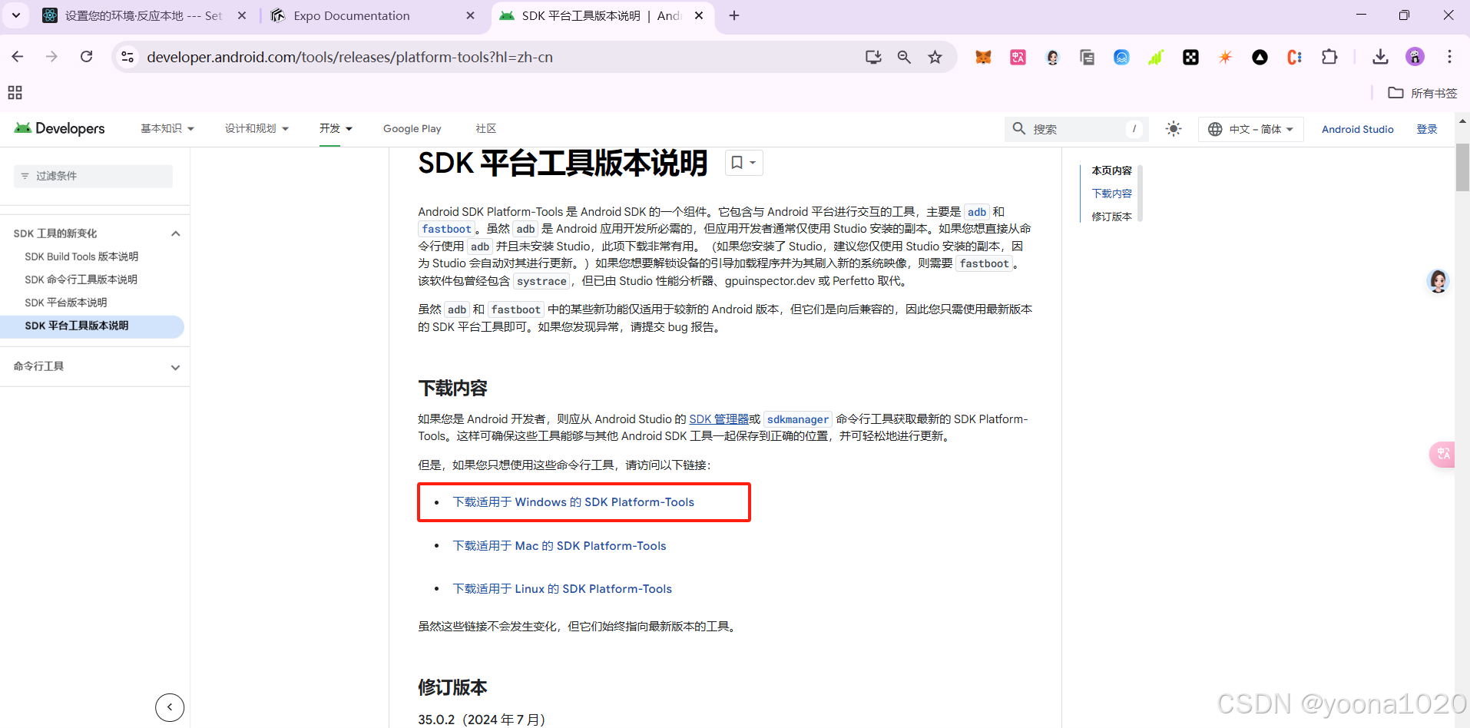The image size is (1470, 728).
Task: Open the site information icon in address bar
Action: [127, 57]
